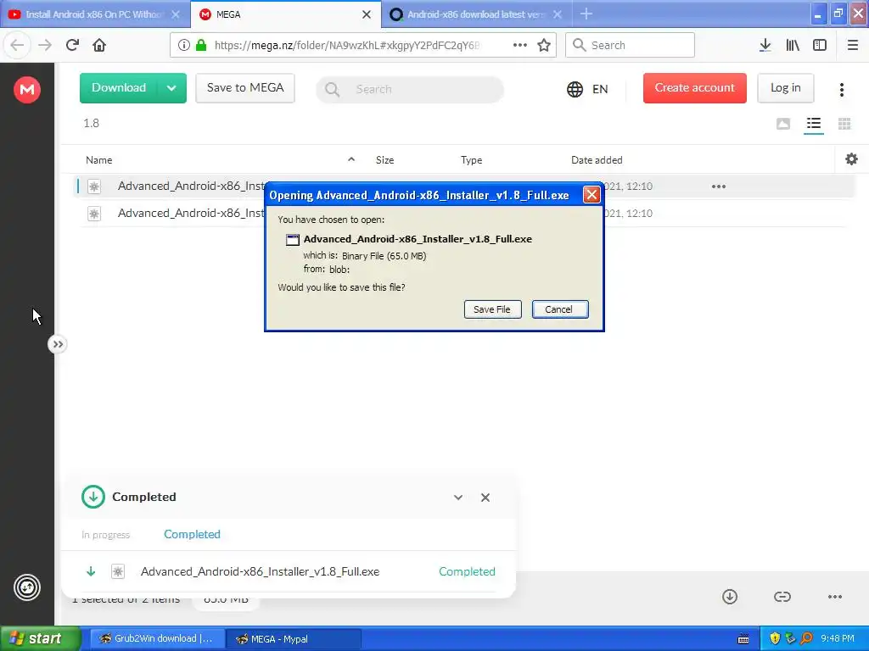Viewport: 869px width, 651px height.
Task: Click the MEGA logo in the sidebar
Action: 26,89
